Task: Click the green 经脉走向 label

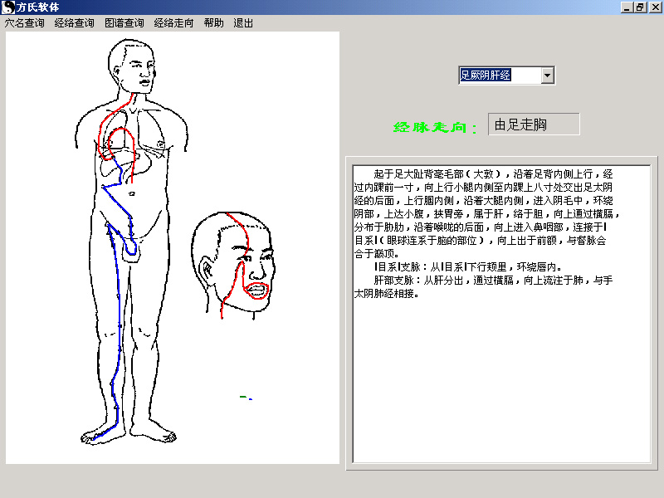Action: [435, 127]
